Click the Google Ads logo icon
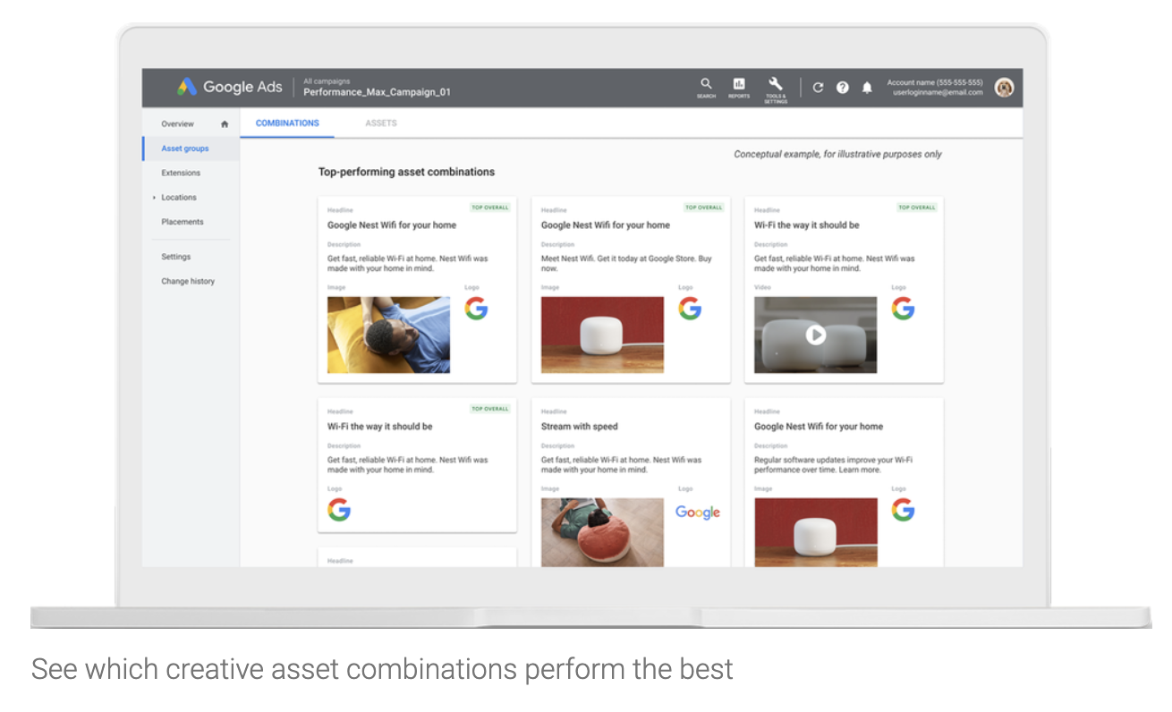This screenshot has width=1172, height=712. tap(186, 87)
